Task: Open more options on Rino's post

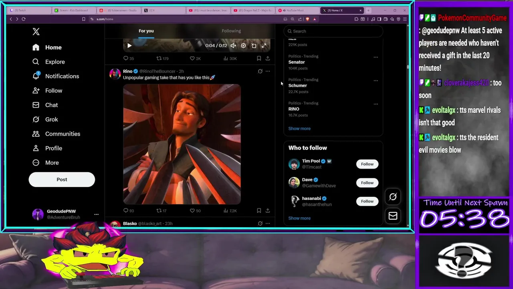Action: click(268, 71)
